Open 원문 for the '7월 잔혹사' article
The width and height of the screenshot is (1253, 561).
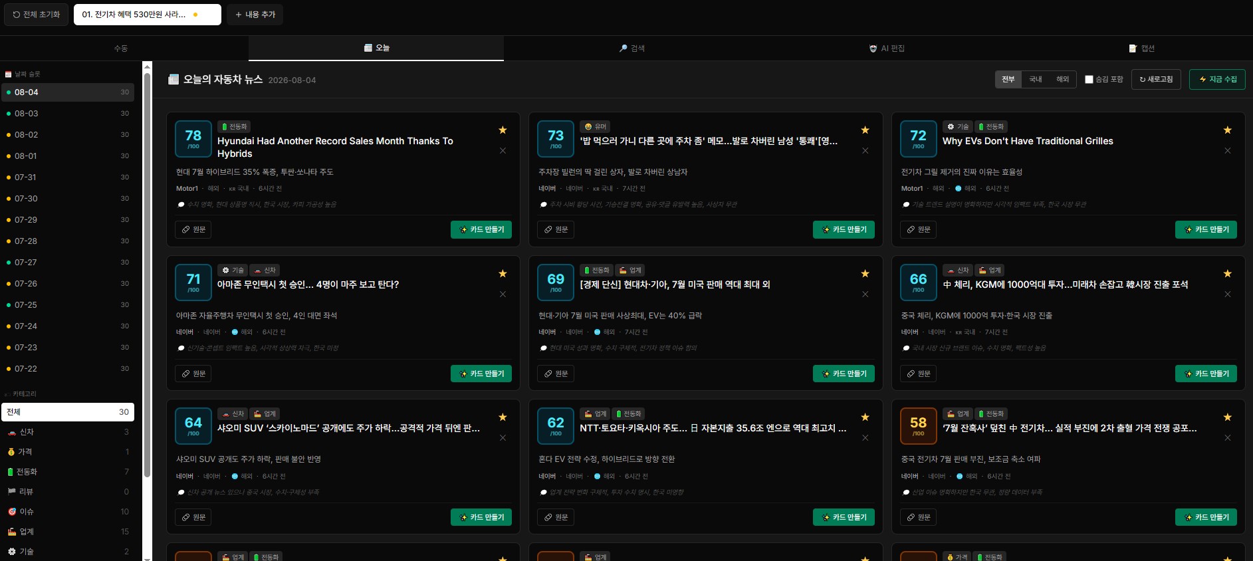(919, 517)
